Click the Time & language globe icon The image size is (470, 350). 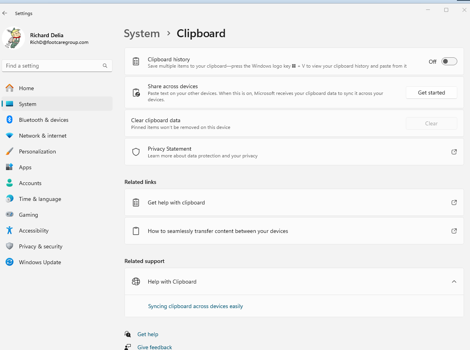click(10, 199)
